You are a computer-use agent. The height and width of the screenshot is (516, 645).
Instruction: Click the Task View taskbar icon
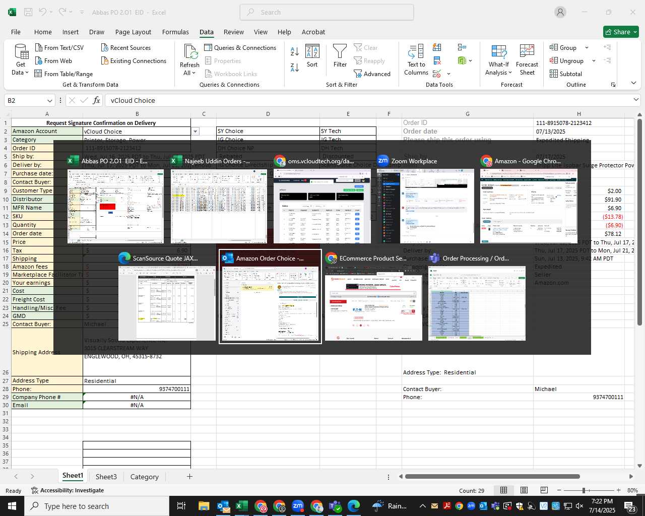[181, 506]
